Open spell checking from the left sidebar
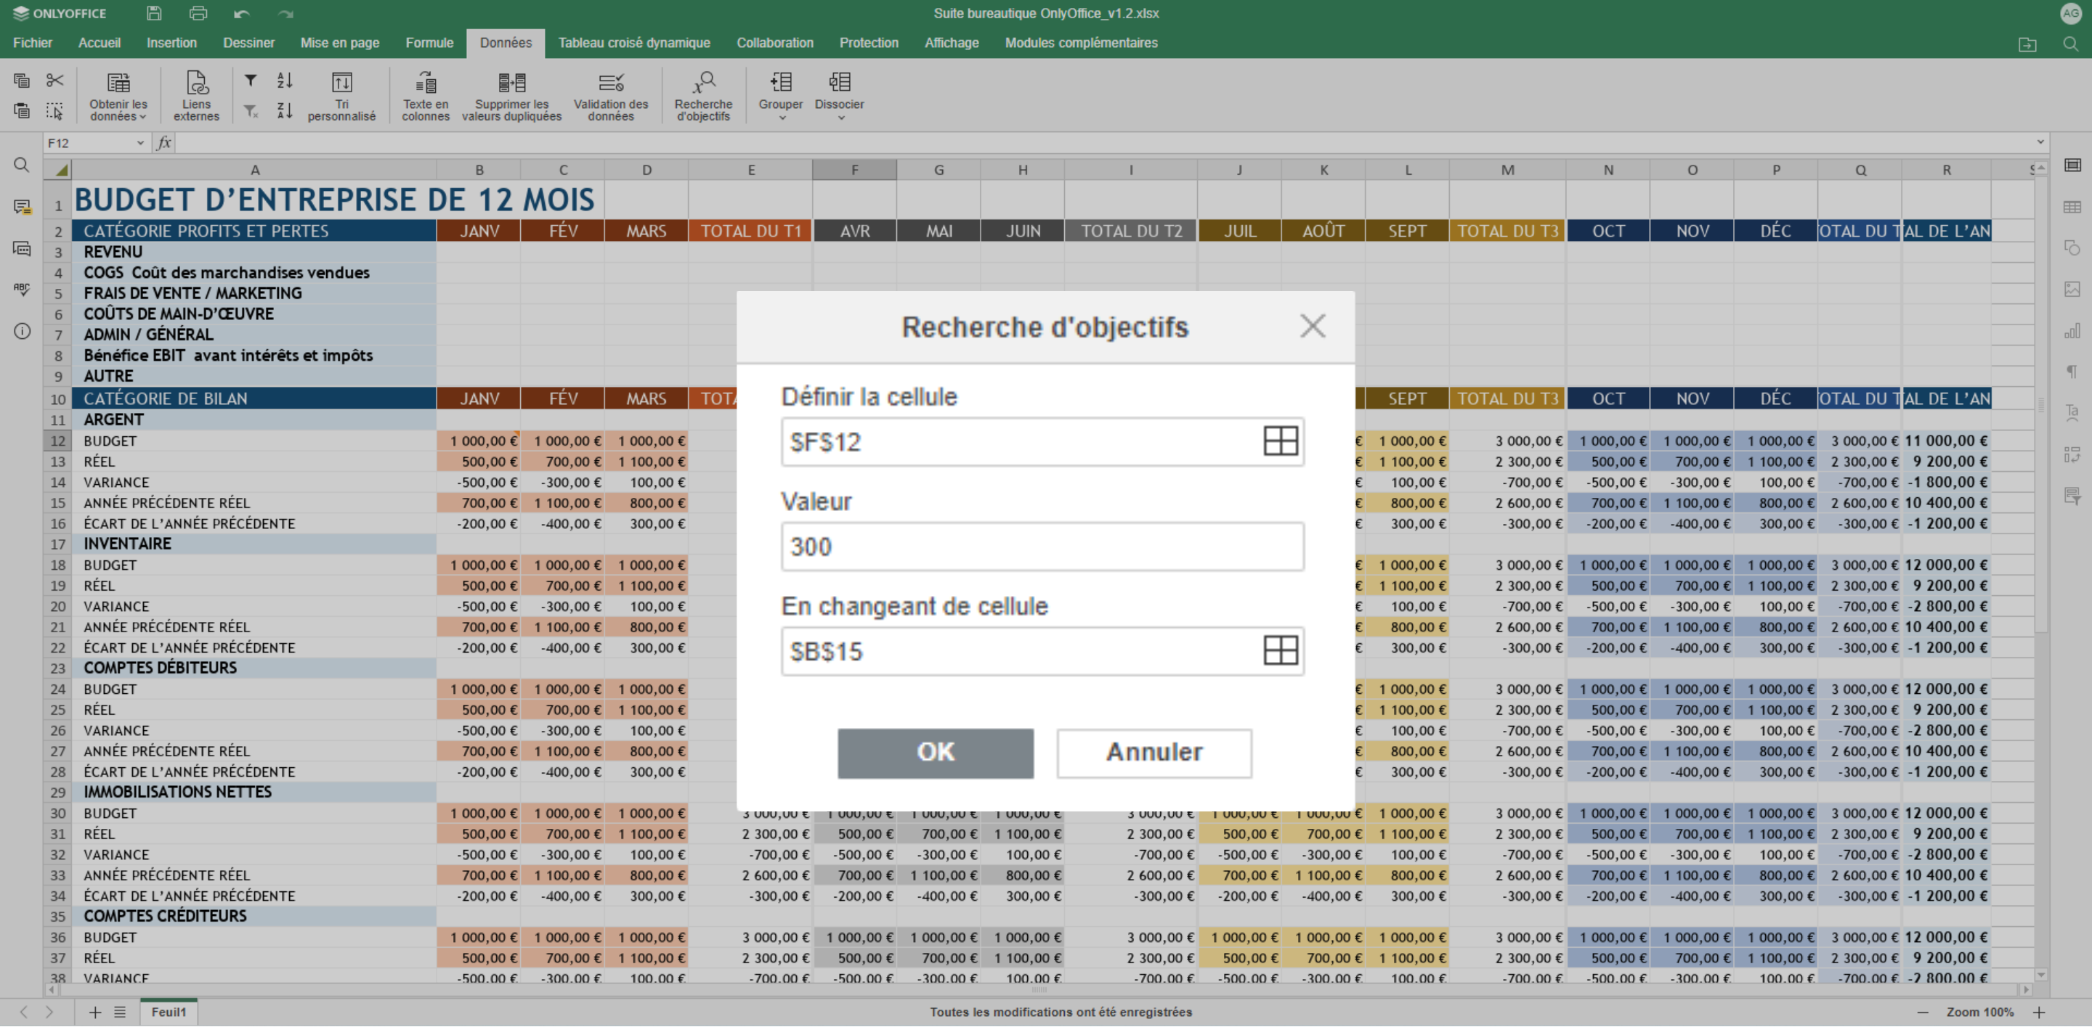The height and width of the screenshot is (1027, 2092). coord(21,290)
